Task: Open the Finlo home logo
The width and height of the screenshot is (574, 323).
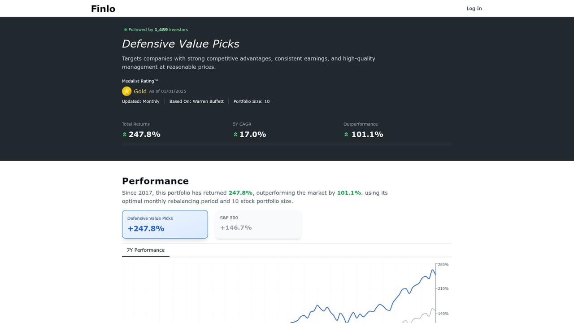Action: (103, 9)
